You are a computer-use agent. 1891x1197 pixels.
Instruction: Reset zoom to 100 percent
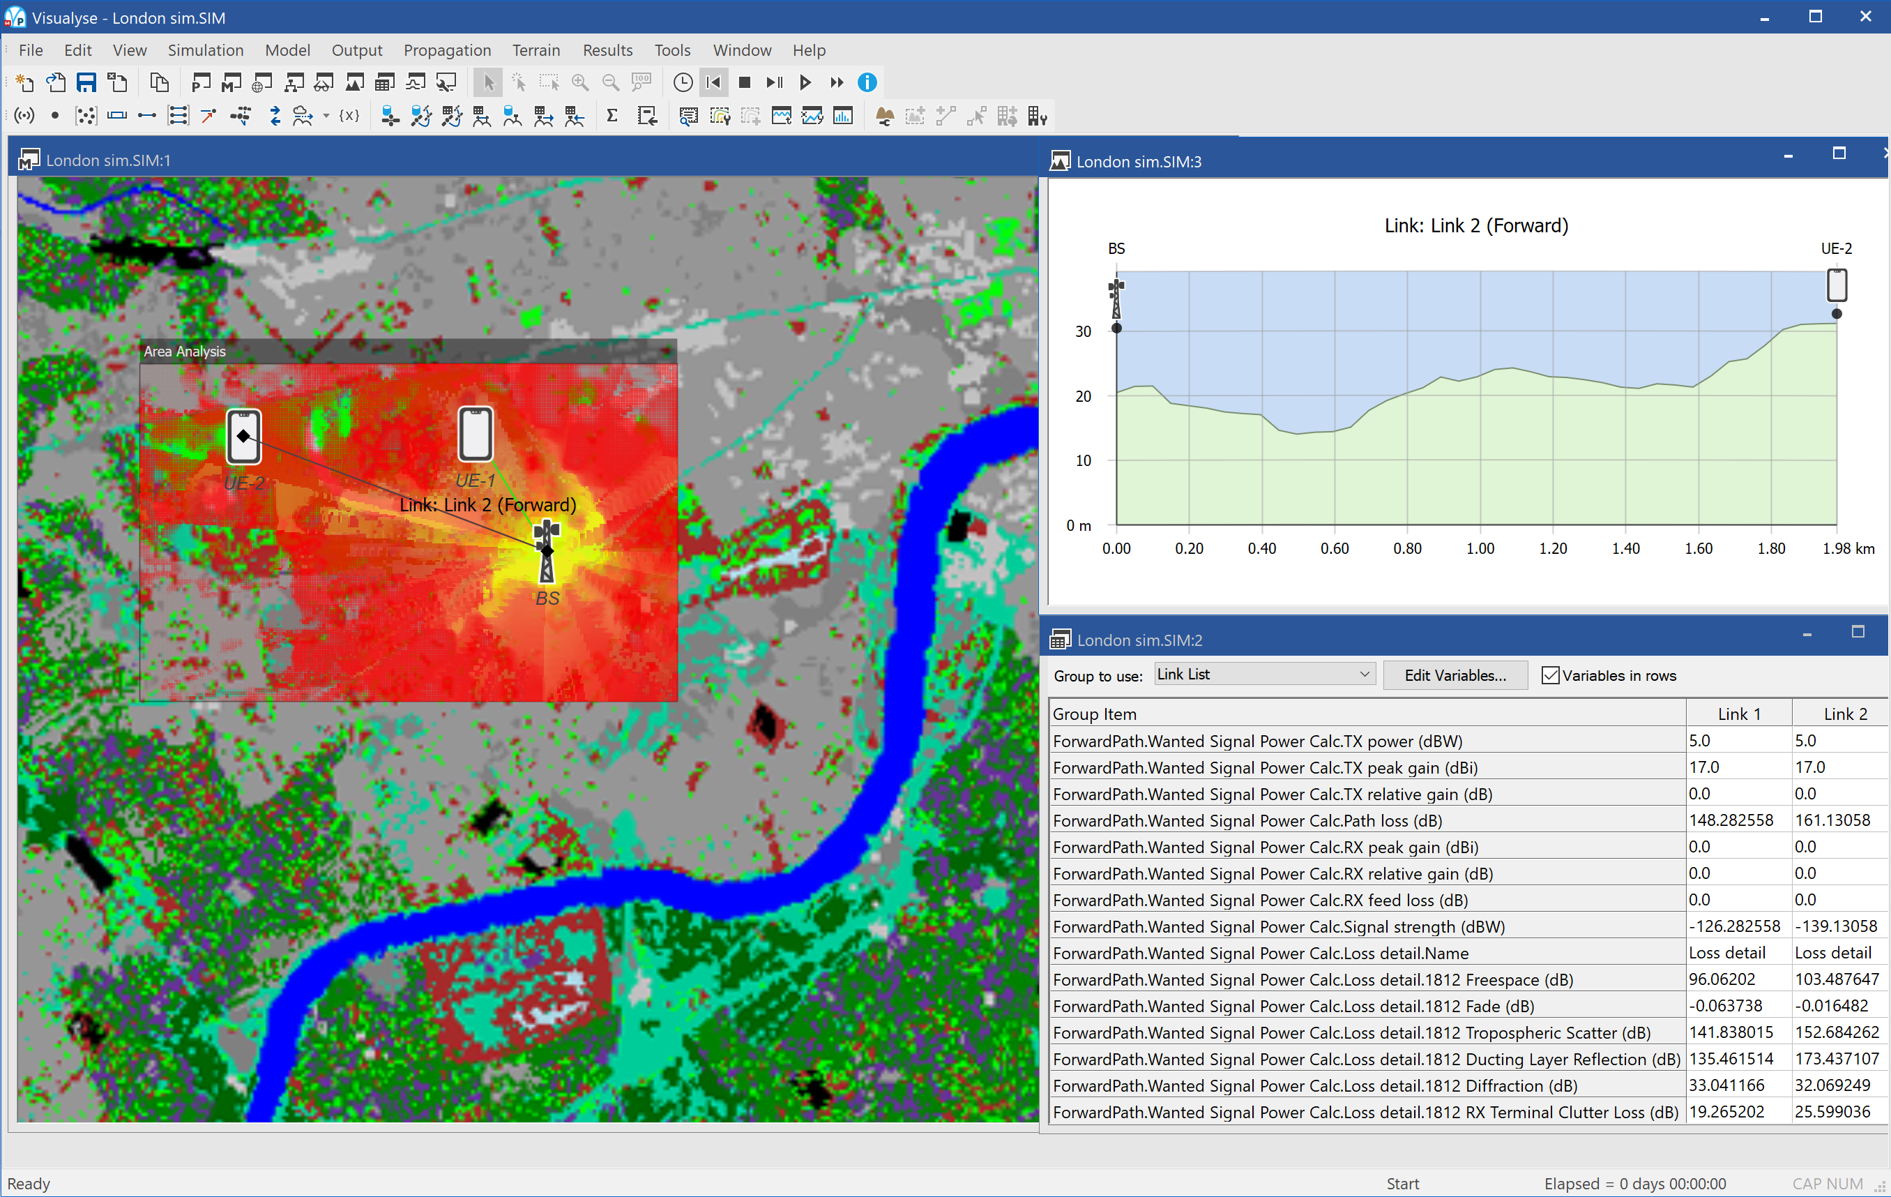click(641, 82)
